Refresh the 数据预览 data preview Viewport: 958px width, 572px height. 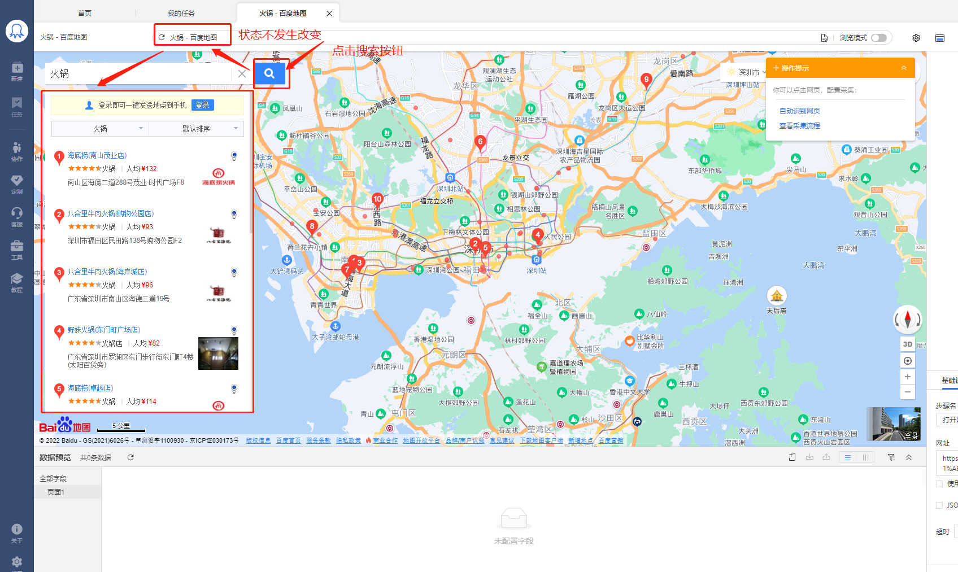pyautogui.click(x=130, y=457)
